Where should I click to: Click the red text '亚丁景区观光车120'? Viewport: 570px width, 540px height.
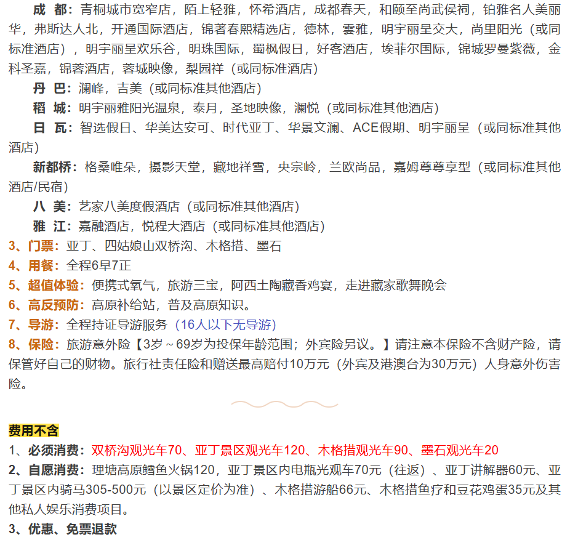[250, 451]
